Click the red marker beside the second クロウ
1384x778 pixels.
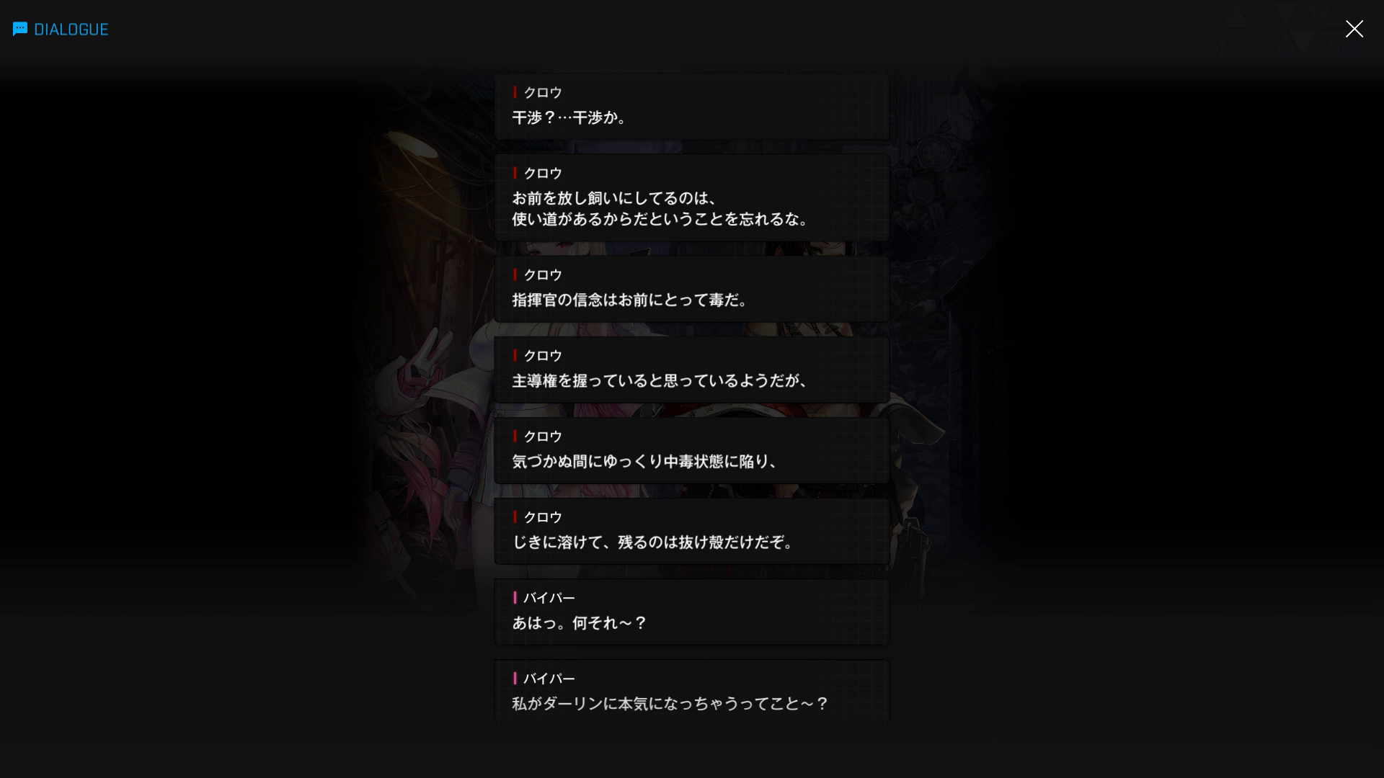coord(515,173)
